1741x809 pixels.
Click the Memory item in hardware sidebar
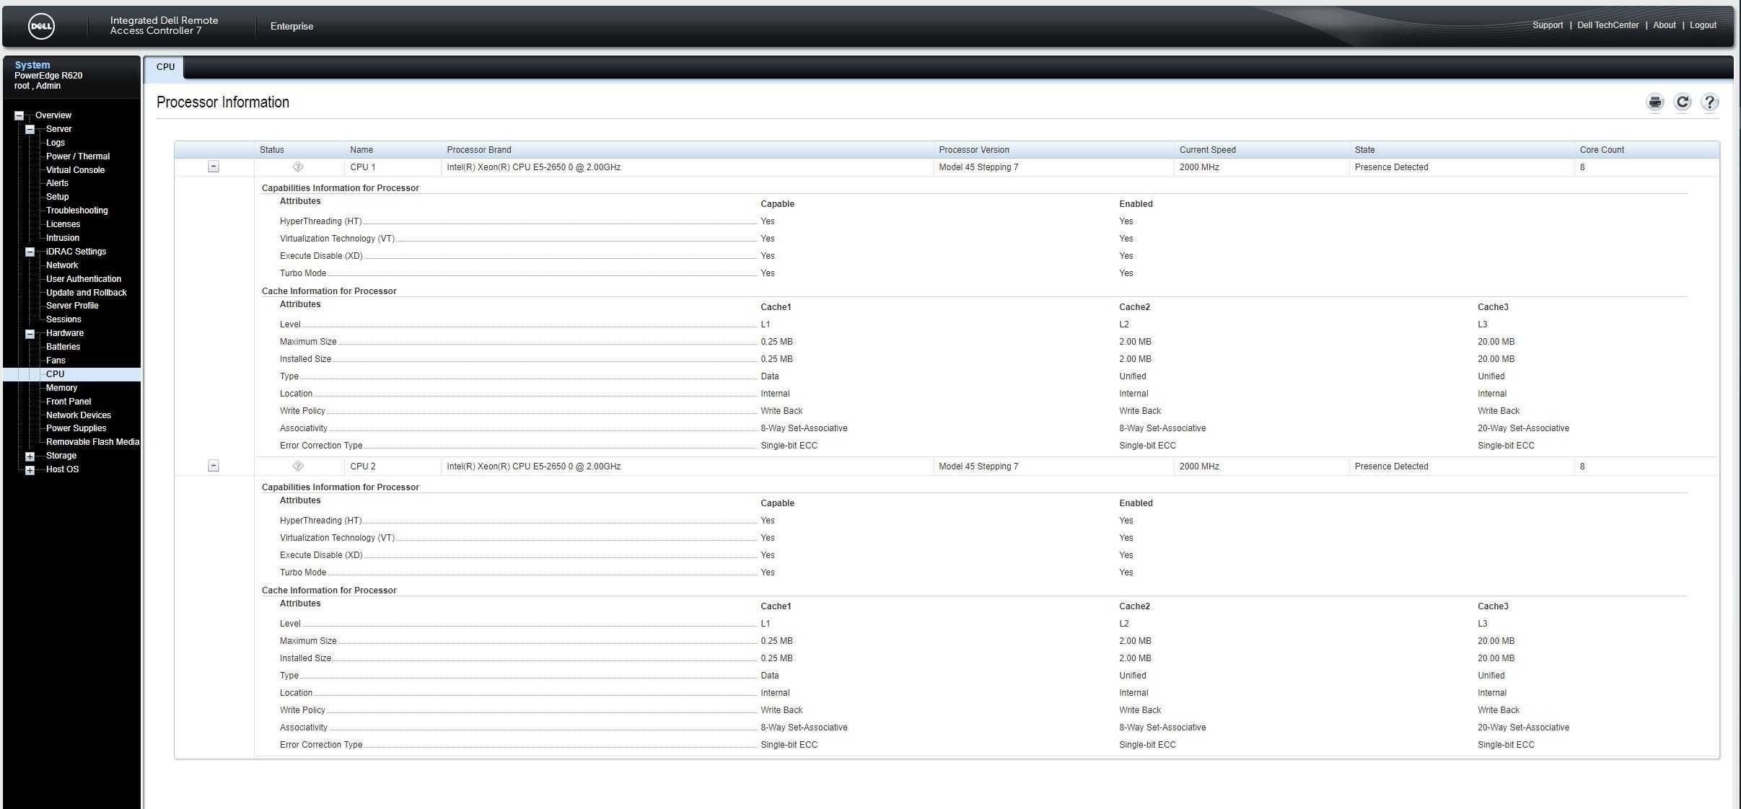coord(61,387)
